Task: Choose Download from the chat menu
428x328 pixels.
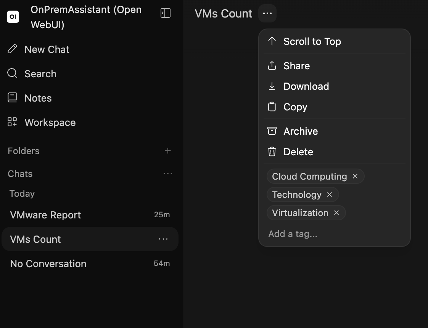Action: (x=335, y=86)
